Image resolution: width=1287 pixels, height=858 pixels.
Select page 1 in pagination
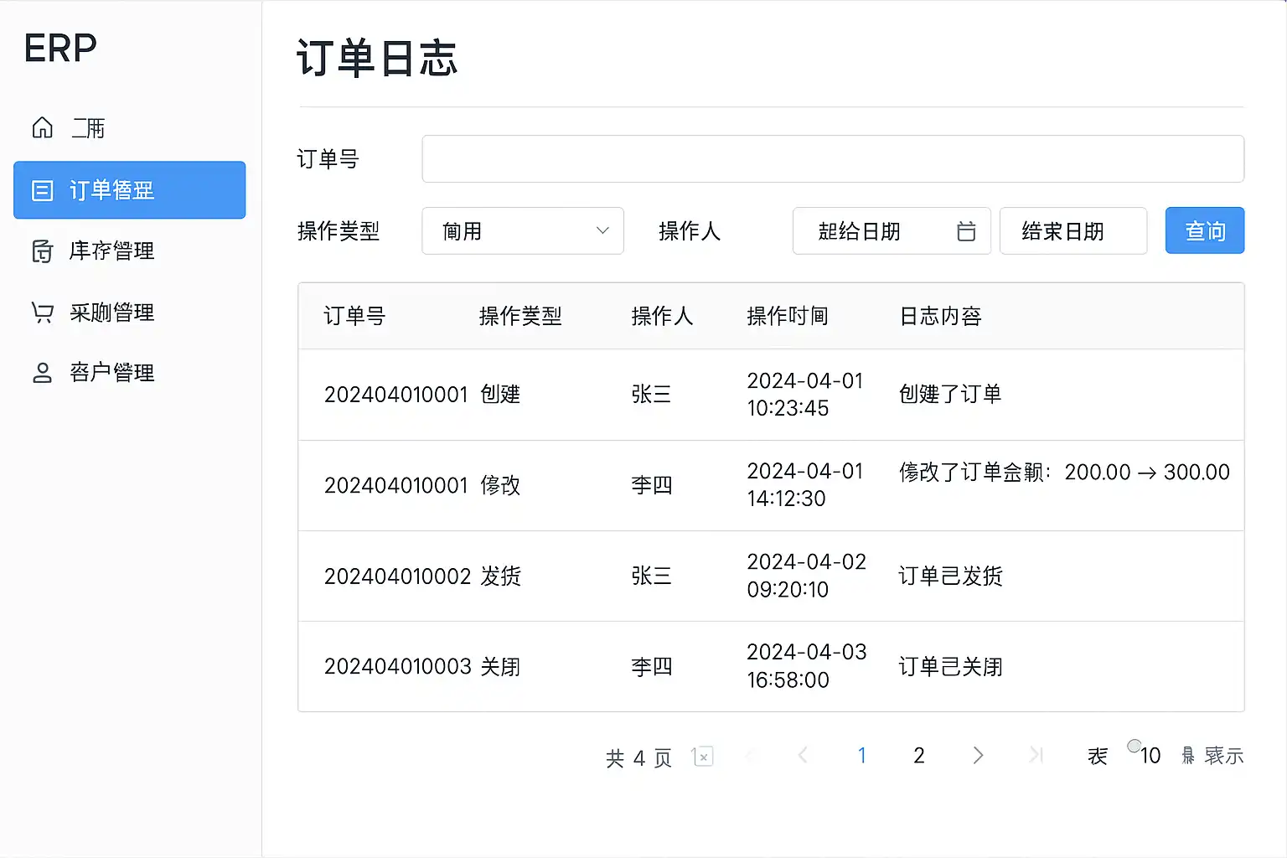click(861, 756)
